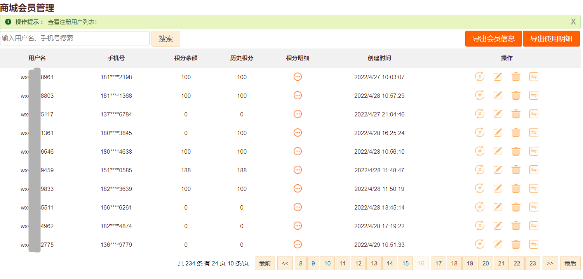The image size is (583, 279).
Task: Delete the member with phone 181****2198
Action: [x=516, y=77]
